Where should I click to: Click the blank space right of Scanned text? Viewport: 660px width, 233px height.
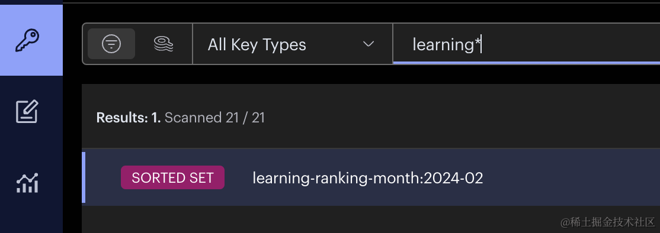tap(463, 118)
